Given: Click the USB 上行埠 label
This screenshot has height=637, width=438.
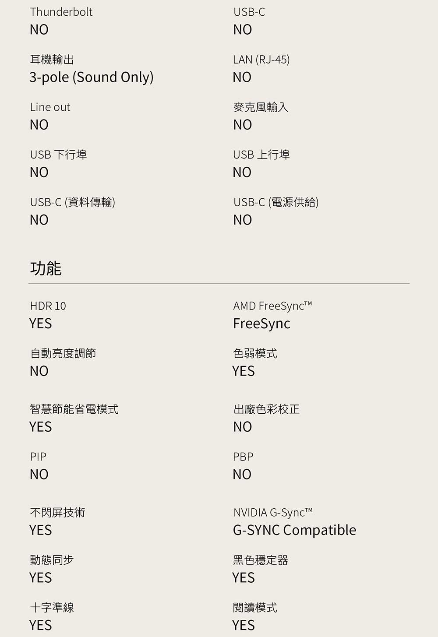Looking at the screenshot, I should [261, 155].
